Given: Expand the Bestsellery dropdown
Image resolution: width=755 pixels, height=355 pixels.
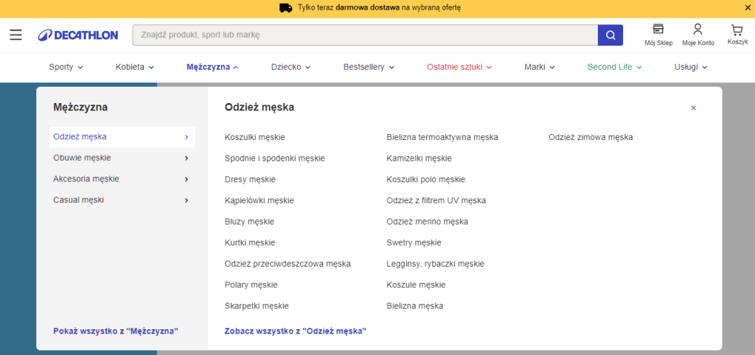Looking at the screenshot, I should coord(369,67).
